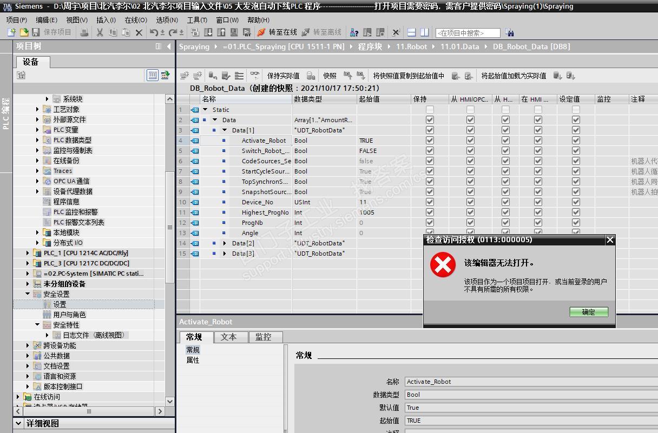This screenshot has width=658, height=433.
Task: Click the Open project icon
Action: point(24,32)
